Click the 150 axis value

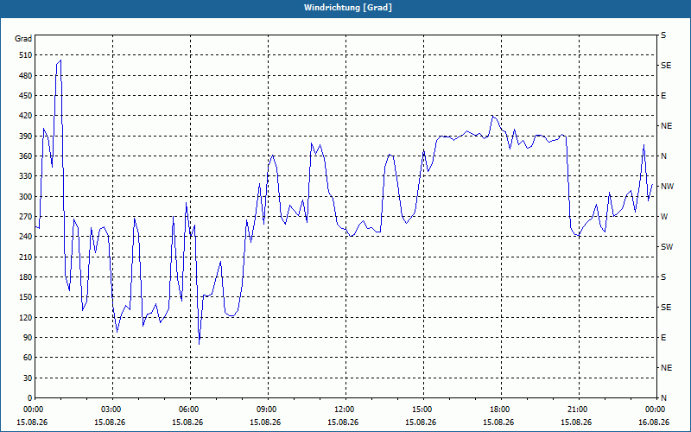click(x=26, y=297)
